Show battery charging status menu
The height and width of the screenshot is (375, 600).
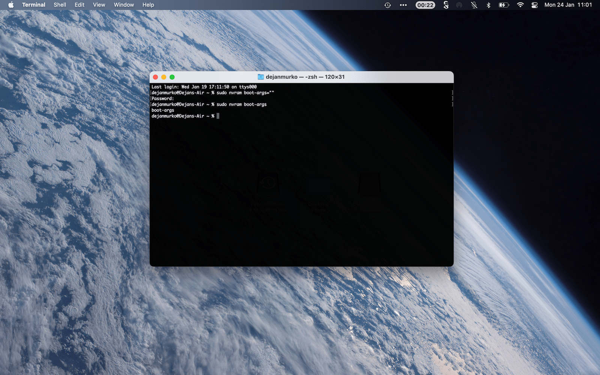504,5
